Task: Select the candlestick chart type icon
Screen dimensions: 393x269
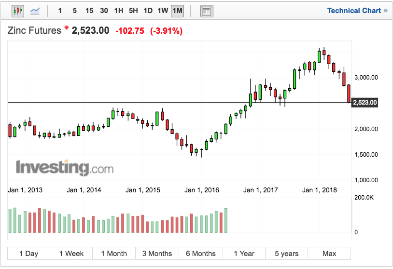Action: 18,11
